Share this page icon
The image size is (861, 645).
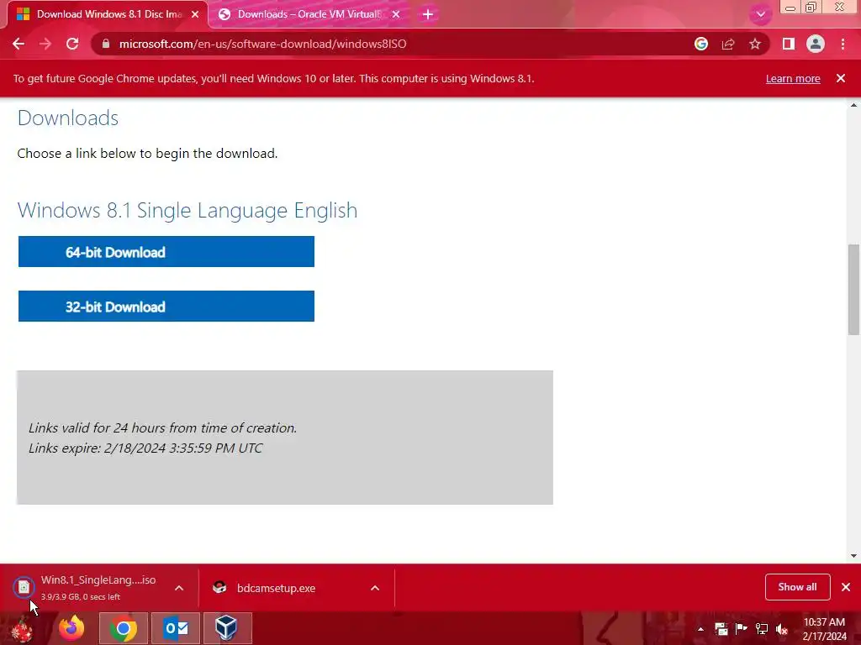pos(728,44)
